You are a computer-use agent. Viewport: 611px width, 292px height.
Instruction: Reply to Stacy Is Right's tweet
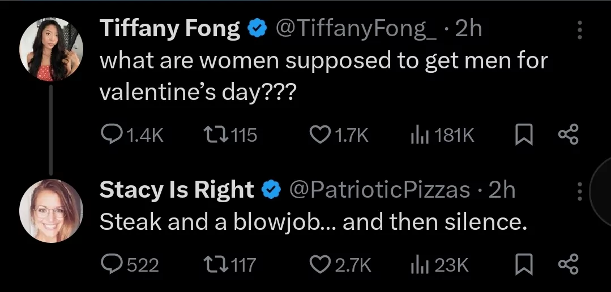[x=129, y=265]
